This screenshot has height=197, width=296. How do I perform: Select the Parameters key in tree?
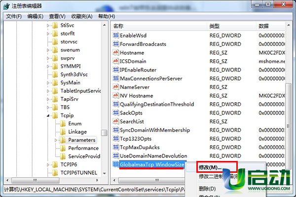point(82,140)
